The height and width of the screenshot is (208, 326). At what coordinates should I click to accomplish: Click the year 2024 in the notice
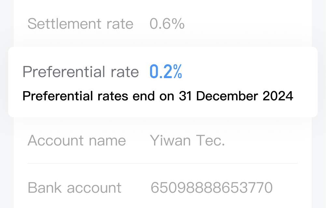click(278, 96)
